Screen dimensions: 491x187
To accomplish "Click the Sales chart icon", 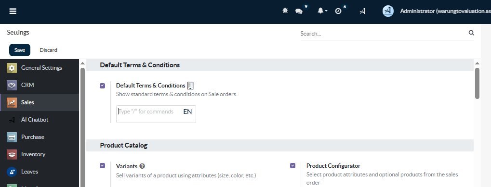I will (12, 102).
